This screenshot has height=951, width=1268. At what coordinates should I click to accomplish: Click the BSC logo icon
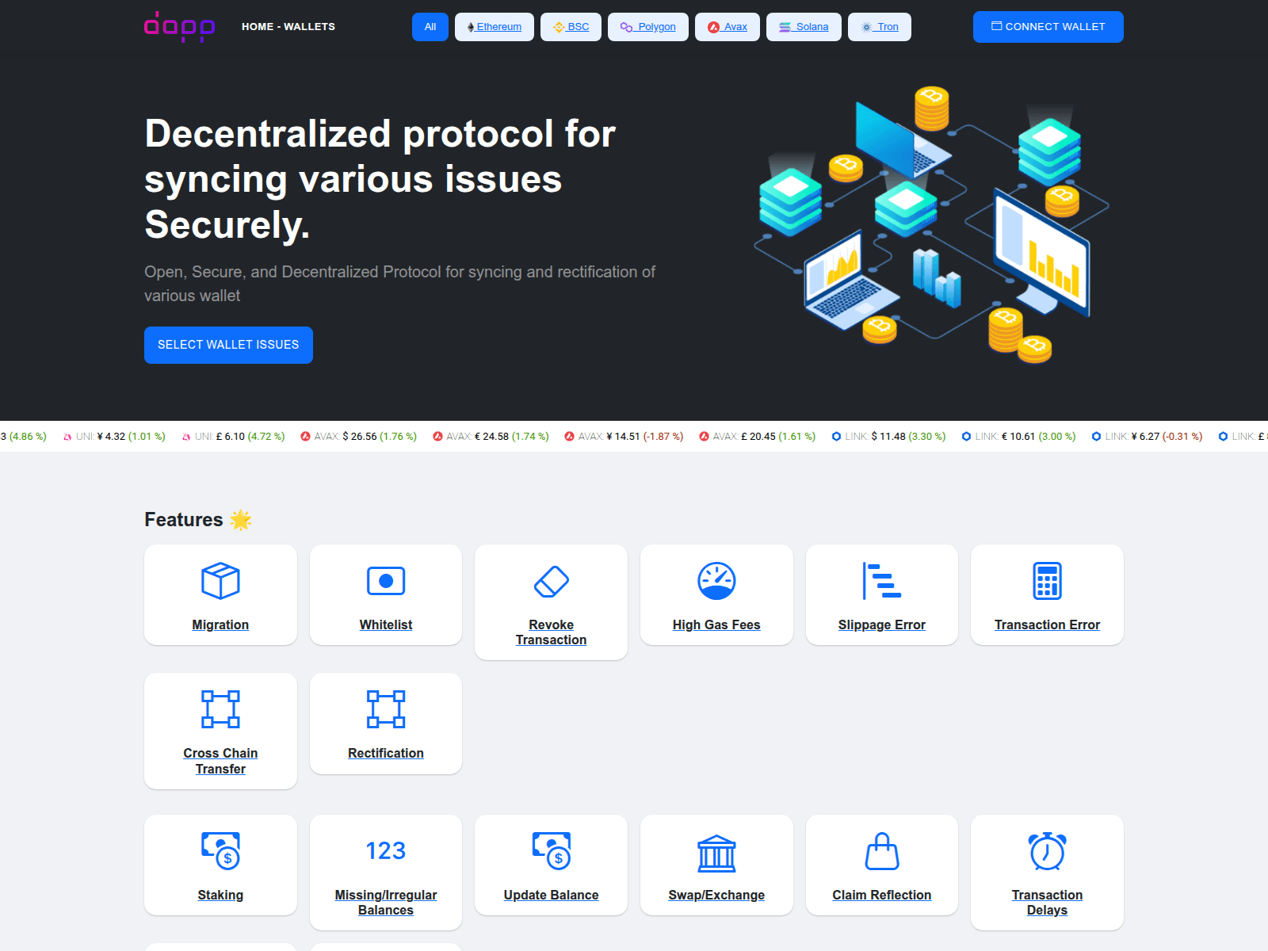pos(559,27)
